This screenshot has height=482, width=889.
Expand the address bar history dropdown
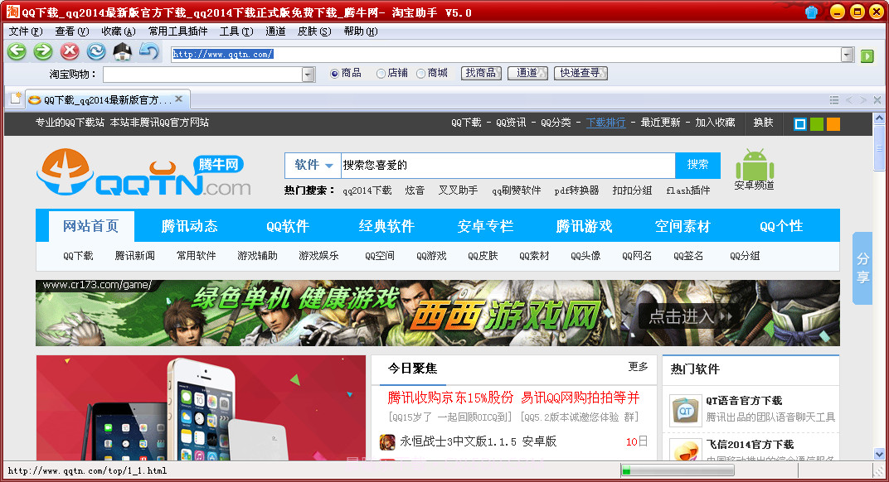pyautogui.click(x=848, y=55)
